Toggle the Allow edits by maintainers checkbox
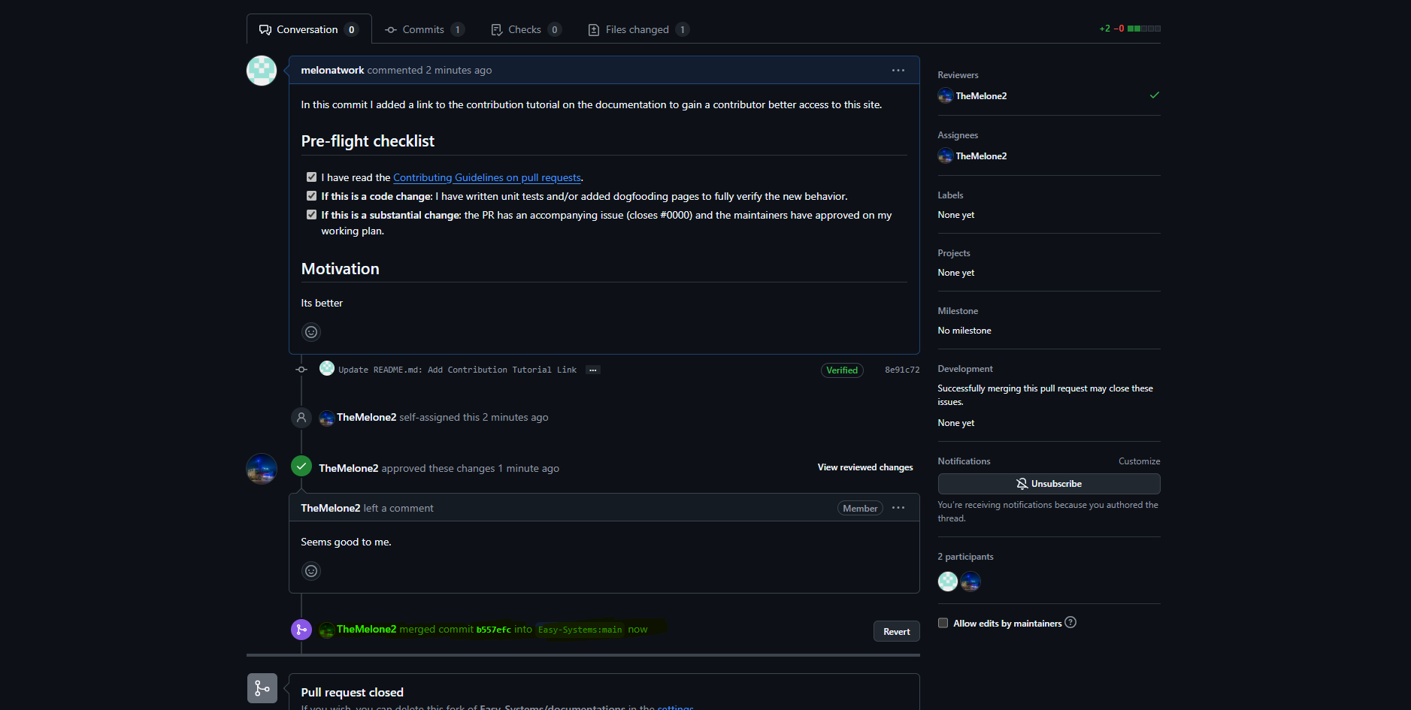The height and width of the screenshot is (710, 1411). point(943,623)
